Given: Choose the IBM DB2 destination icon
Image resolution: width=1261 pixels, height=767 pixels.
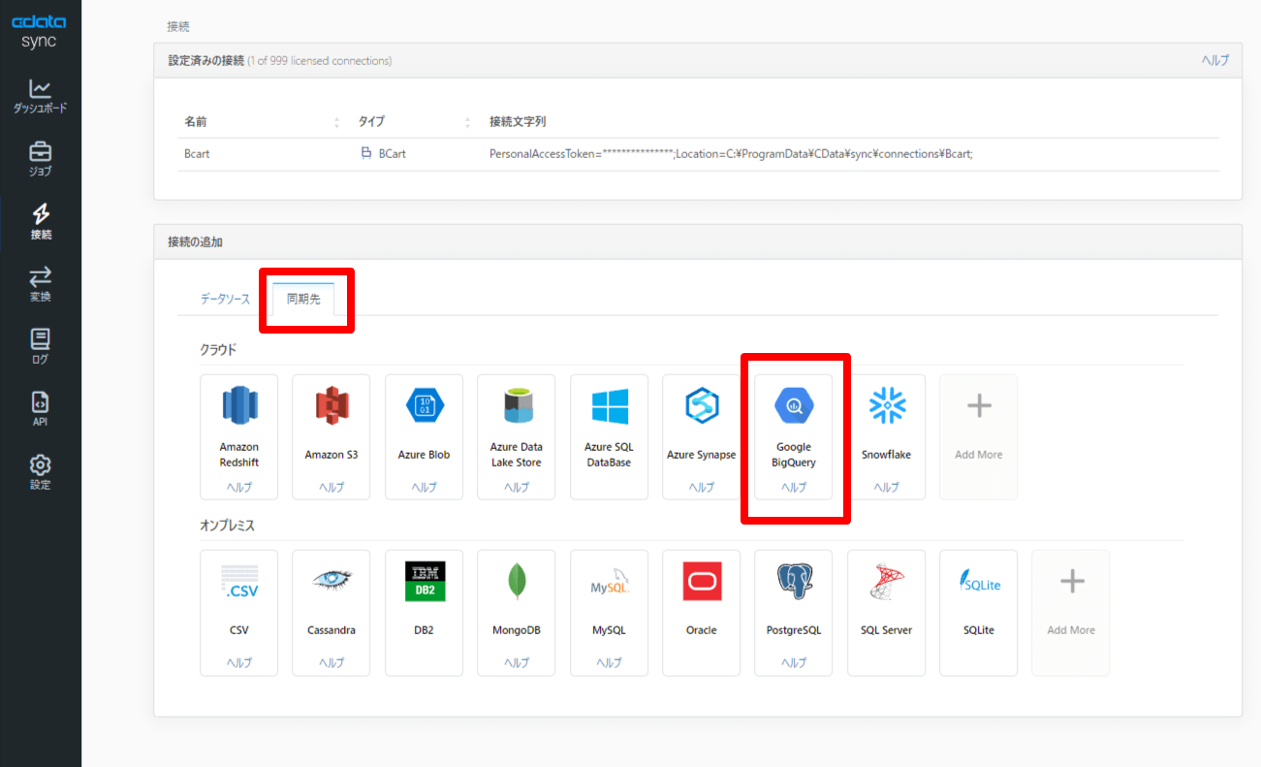Looking at the screenshot, I should [425, 582].
